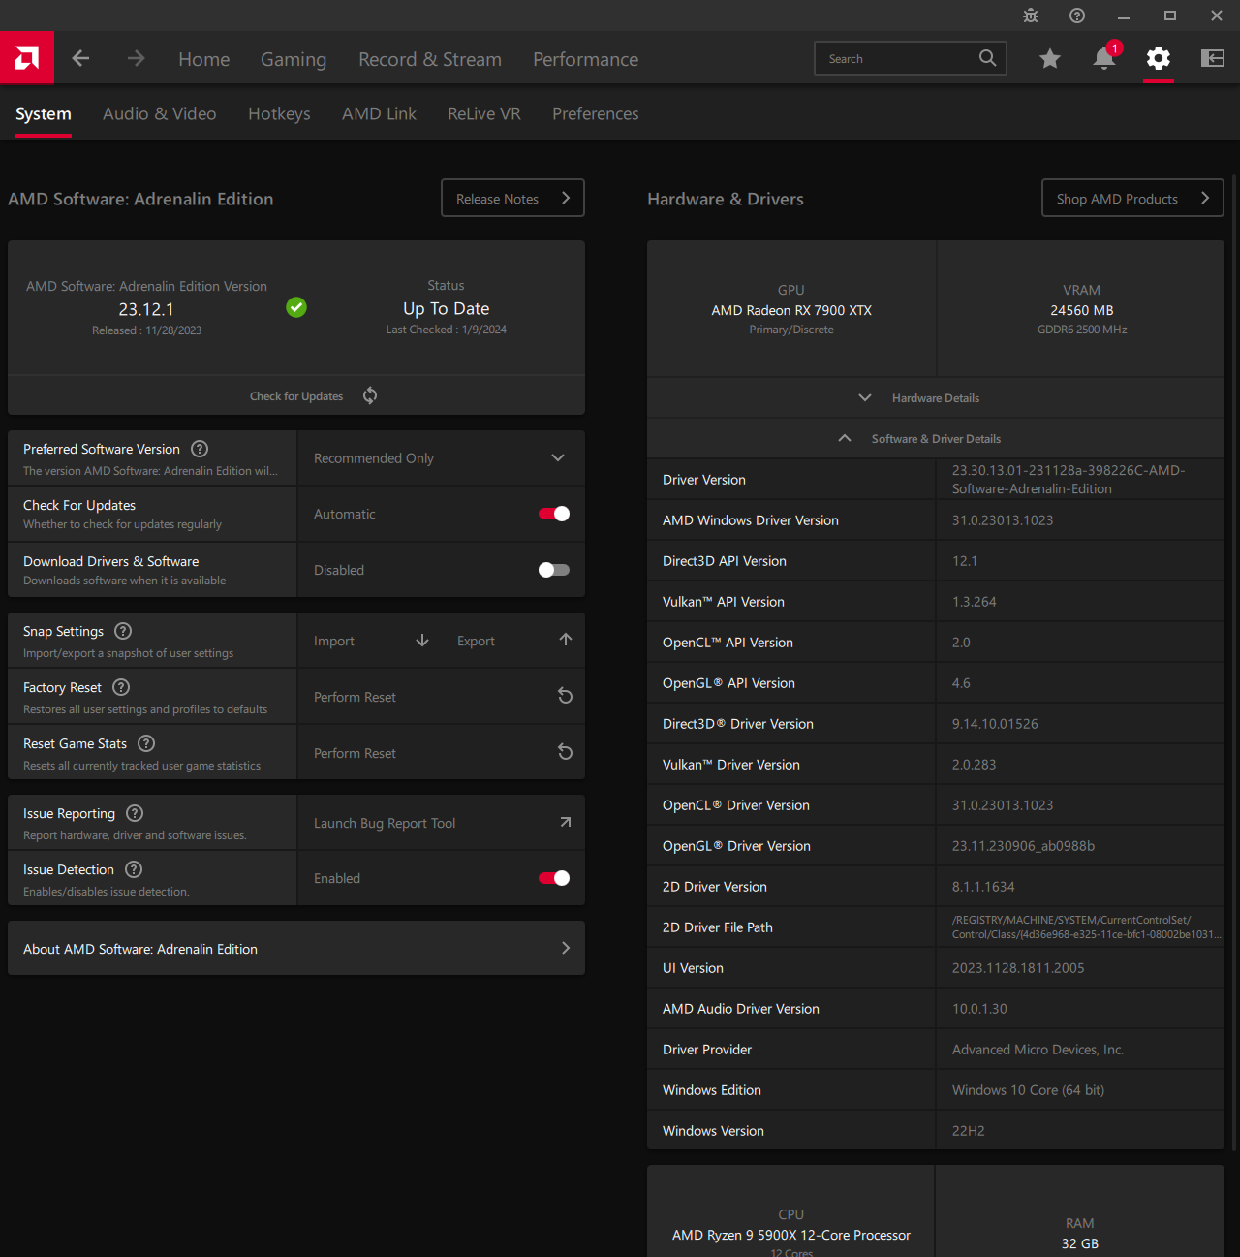Click the Driver Version value text

(x=1069, y=480)
